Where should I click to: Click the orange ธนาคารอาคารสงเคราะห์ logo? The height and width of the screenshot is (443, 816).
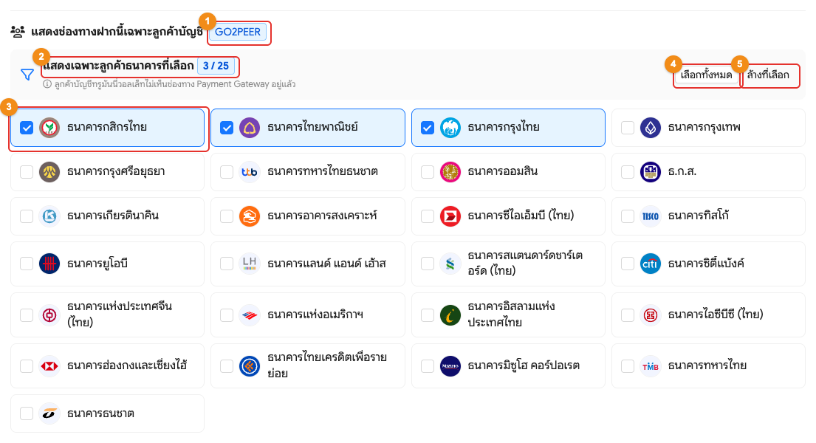[250, 216]
